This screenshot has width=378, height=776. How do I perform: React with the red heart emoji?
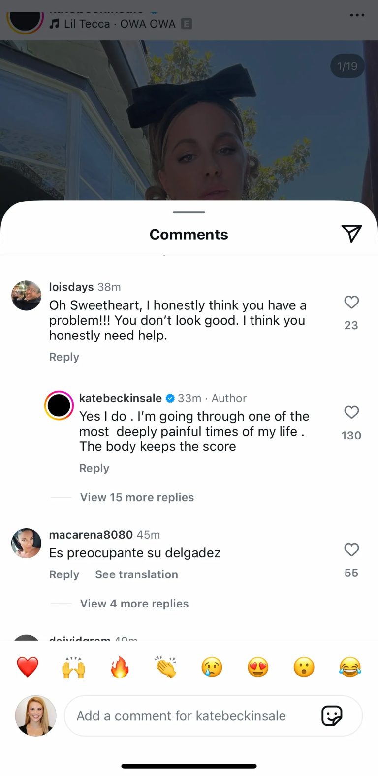pyautogui.click(x=27, y=666)
